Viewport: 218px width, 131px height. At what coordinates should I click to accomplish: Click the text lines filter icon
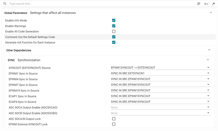(199, 4)
